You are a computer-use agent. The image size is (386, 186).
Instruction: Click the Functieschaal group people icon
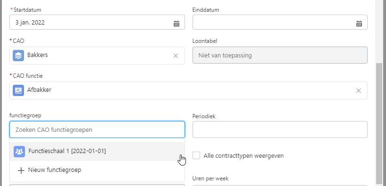click(x=19, y=152)
